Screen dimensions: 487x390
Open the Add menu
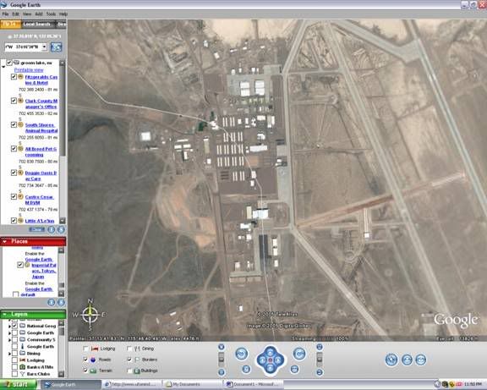pyautogui.click(x=39, y=14)
